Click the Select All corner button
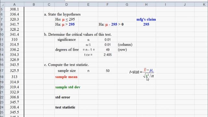The width and height of the screenshot is (208, 117). (x=2, y=5)
